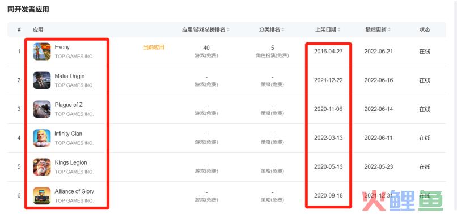Select release date 2020-05-13
This screenshot has width=457, height=214.
(x=328, y=166)
